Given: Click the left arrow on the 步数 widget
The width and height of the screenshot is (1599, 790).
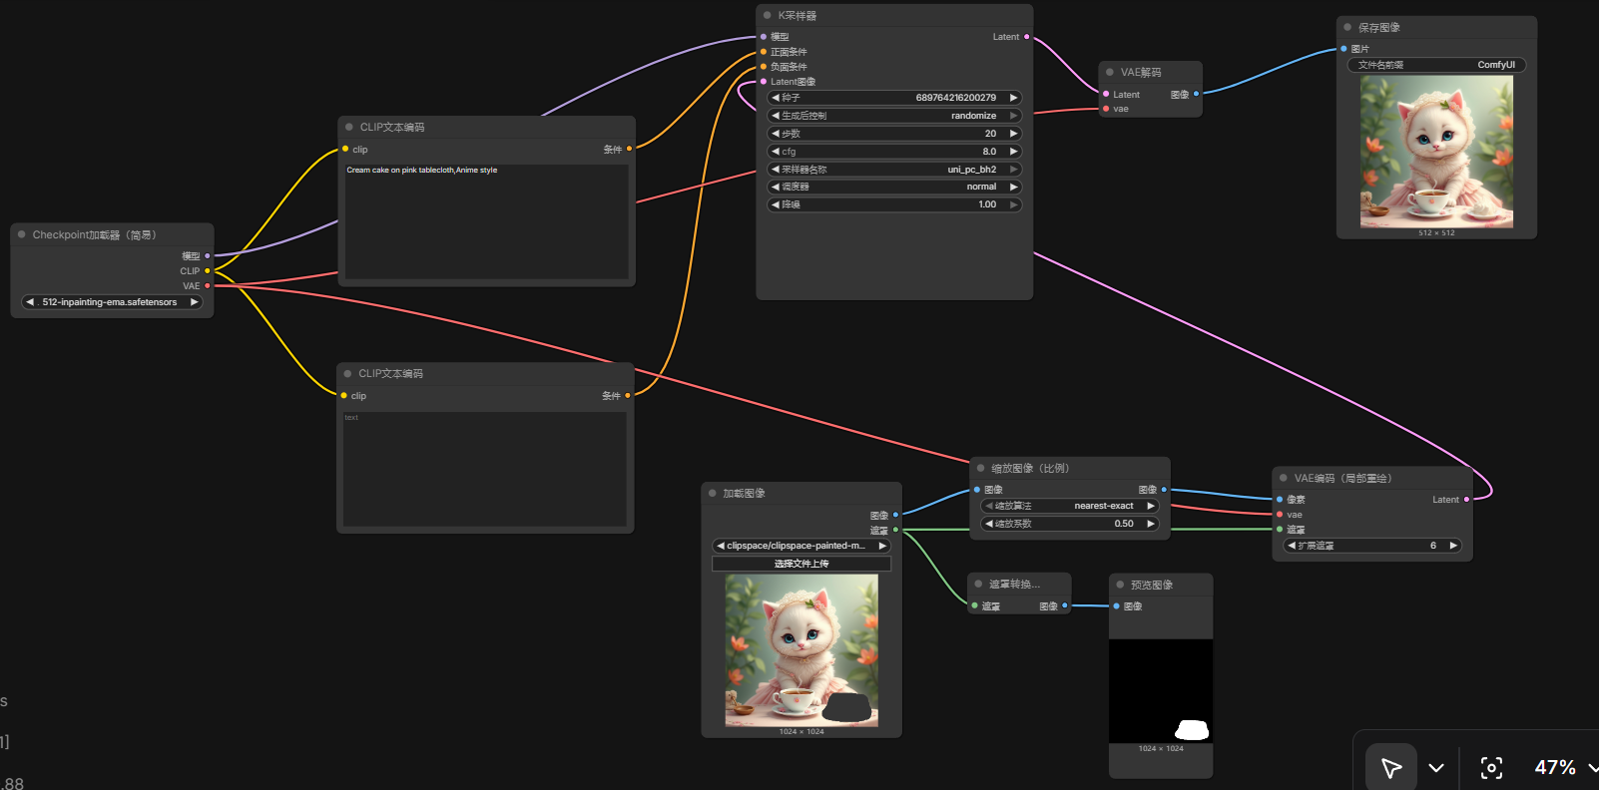Looking at the screenshot, I should point(776,134).
